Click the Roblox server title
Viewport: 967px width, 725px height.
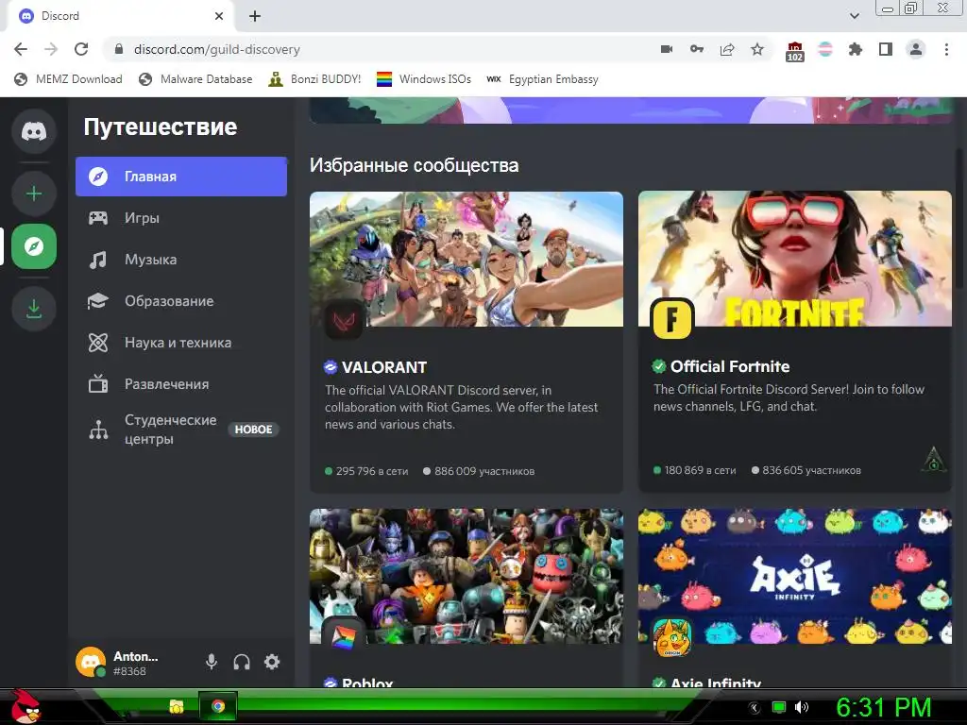point(367,683)
